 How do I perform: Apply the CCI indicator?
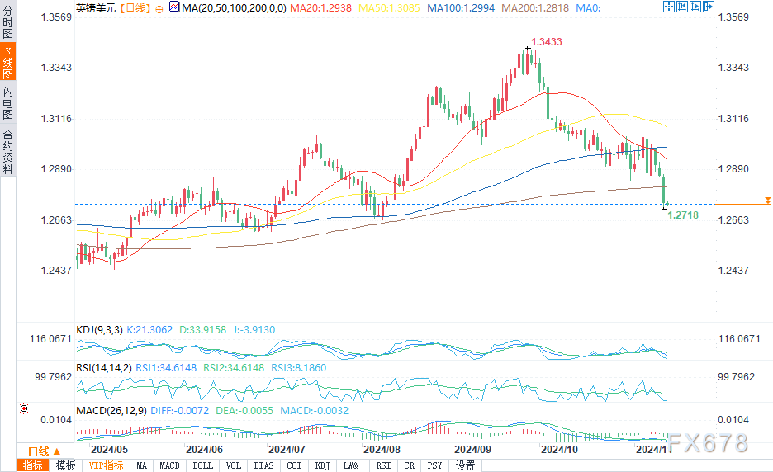pos(294,465)
